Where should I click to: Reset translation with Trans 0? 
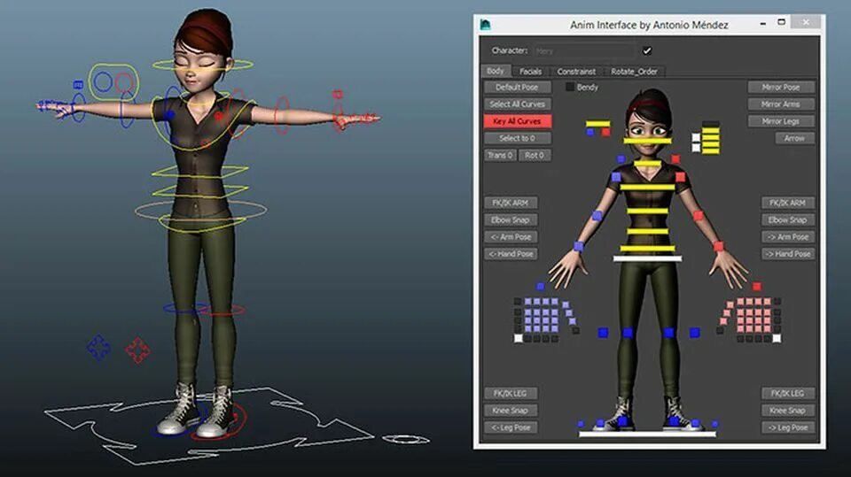coord(500,155)
